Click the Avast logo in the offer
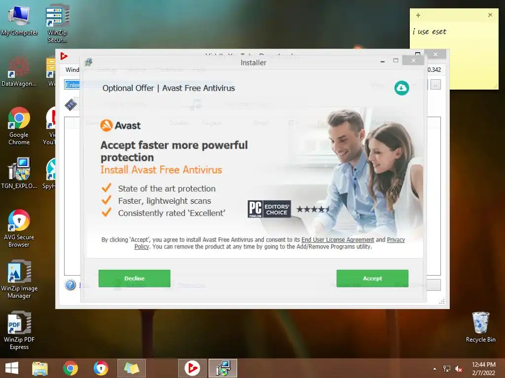 pyautogui.click(x=120, y=126)
